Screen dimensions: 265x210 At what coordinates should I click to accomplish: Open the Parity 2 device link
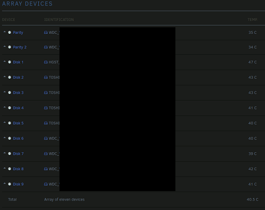tap(20, 47)
